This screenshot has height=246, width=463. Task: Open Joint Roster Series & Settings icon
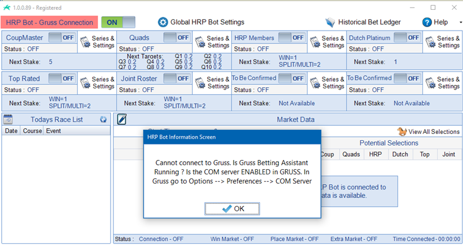point(200,83)
